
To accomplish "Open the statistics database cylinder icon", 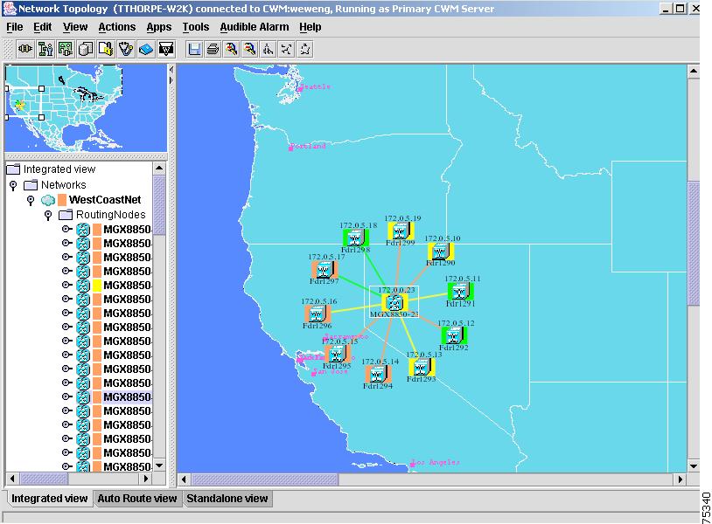I will pos(86,49).
